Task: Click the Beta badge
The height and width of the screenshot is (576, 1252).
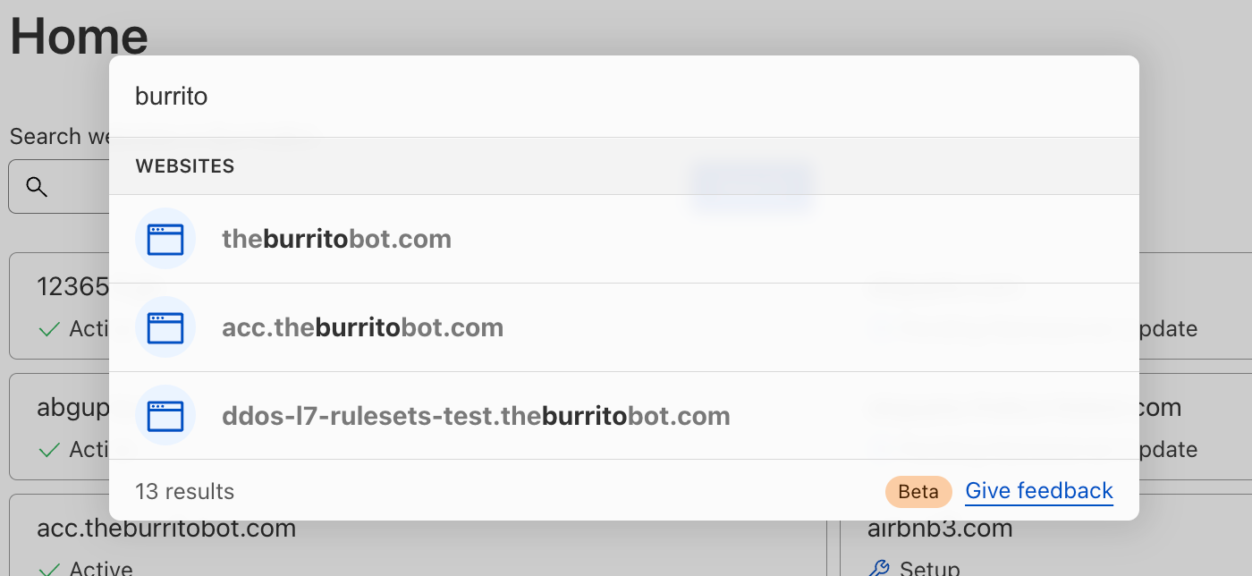Action: 918,491
